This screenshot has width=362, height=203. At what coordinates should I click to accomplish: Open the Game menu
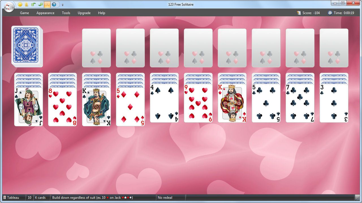pos(25,13)
